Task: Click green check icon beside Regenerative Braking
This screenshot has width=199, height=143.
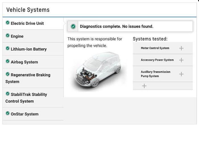Action: [8, 74]
